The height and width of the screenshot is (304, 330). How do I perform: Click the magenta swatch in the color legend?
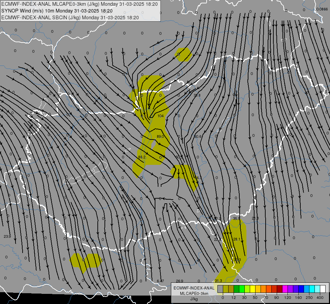[285, 289]
